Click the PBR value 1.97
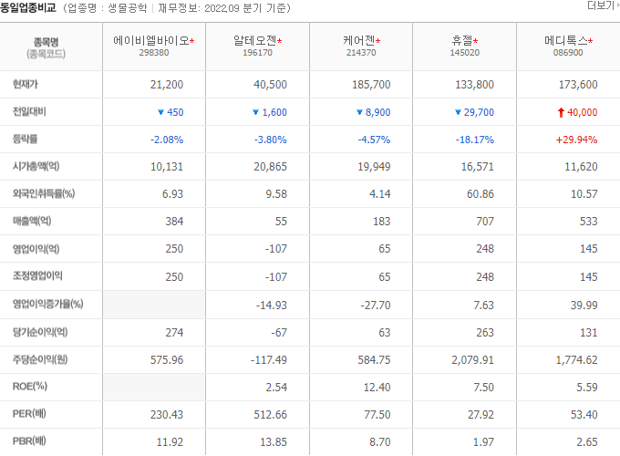Image resolution: width=620 pixels, height=456 pixels. [x=483, y=442]
